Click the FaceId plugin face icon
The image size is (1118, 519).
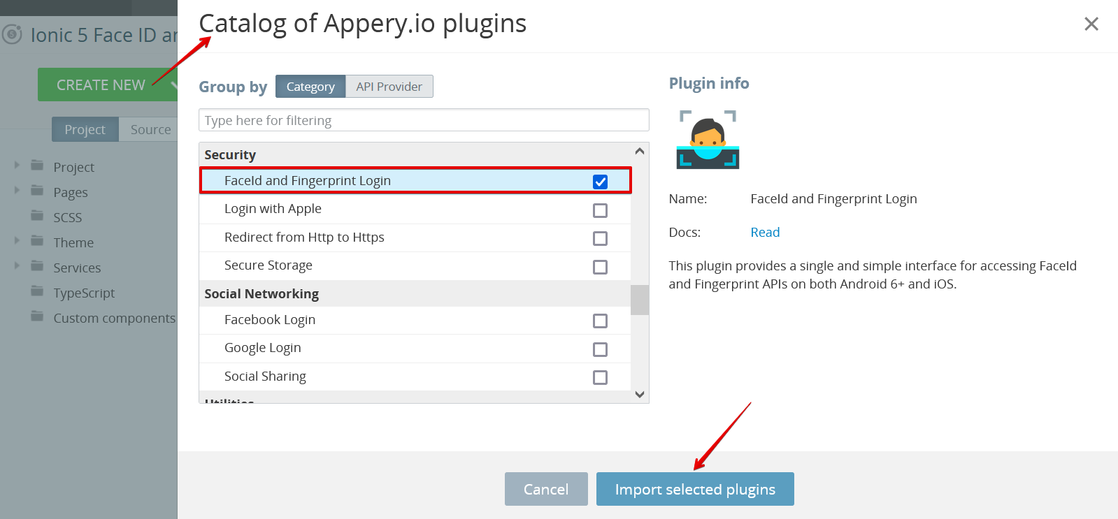pos(708,140)
